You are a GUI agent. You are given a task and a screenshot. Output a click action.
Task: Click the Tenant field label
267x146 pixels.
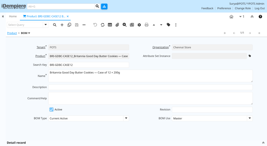tap(41, 47)
